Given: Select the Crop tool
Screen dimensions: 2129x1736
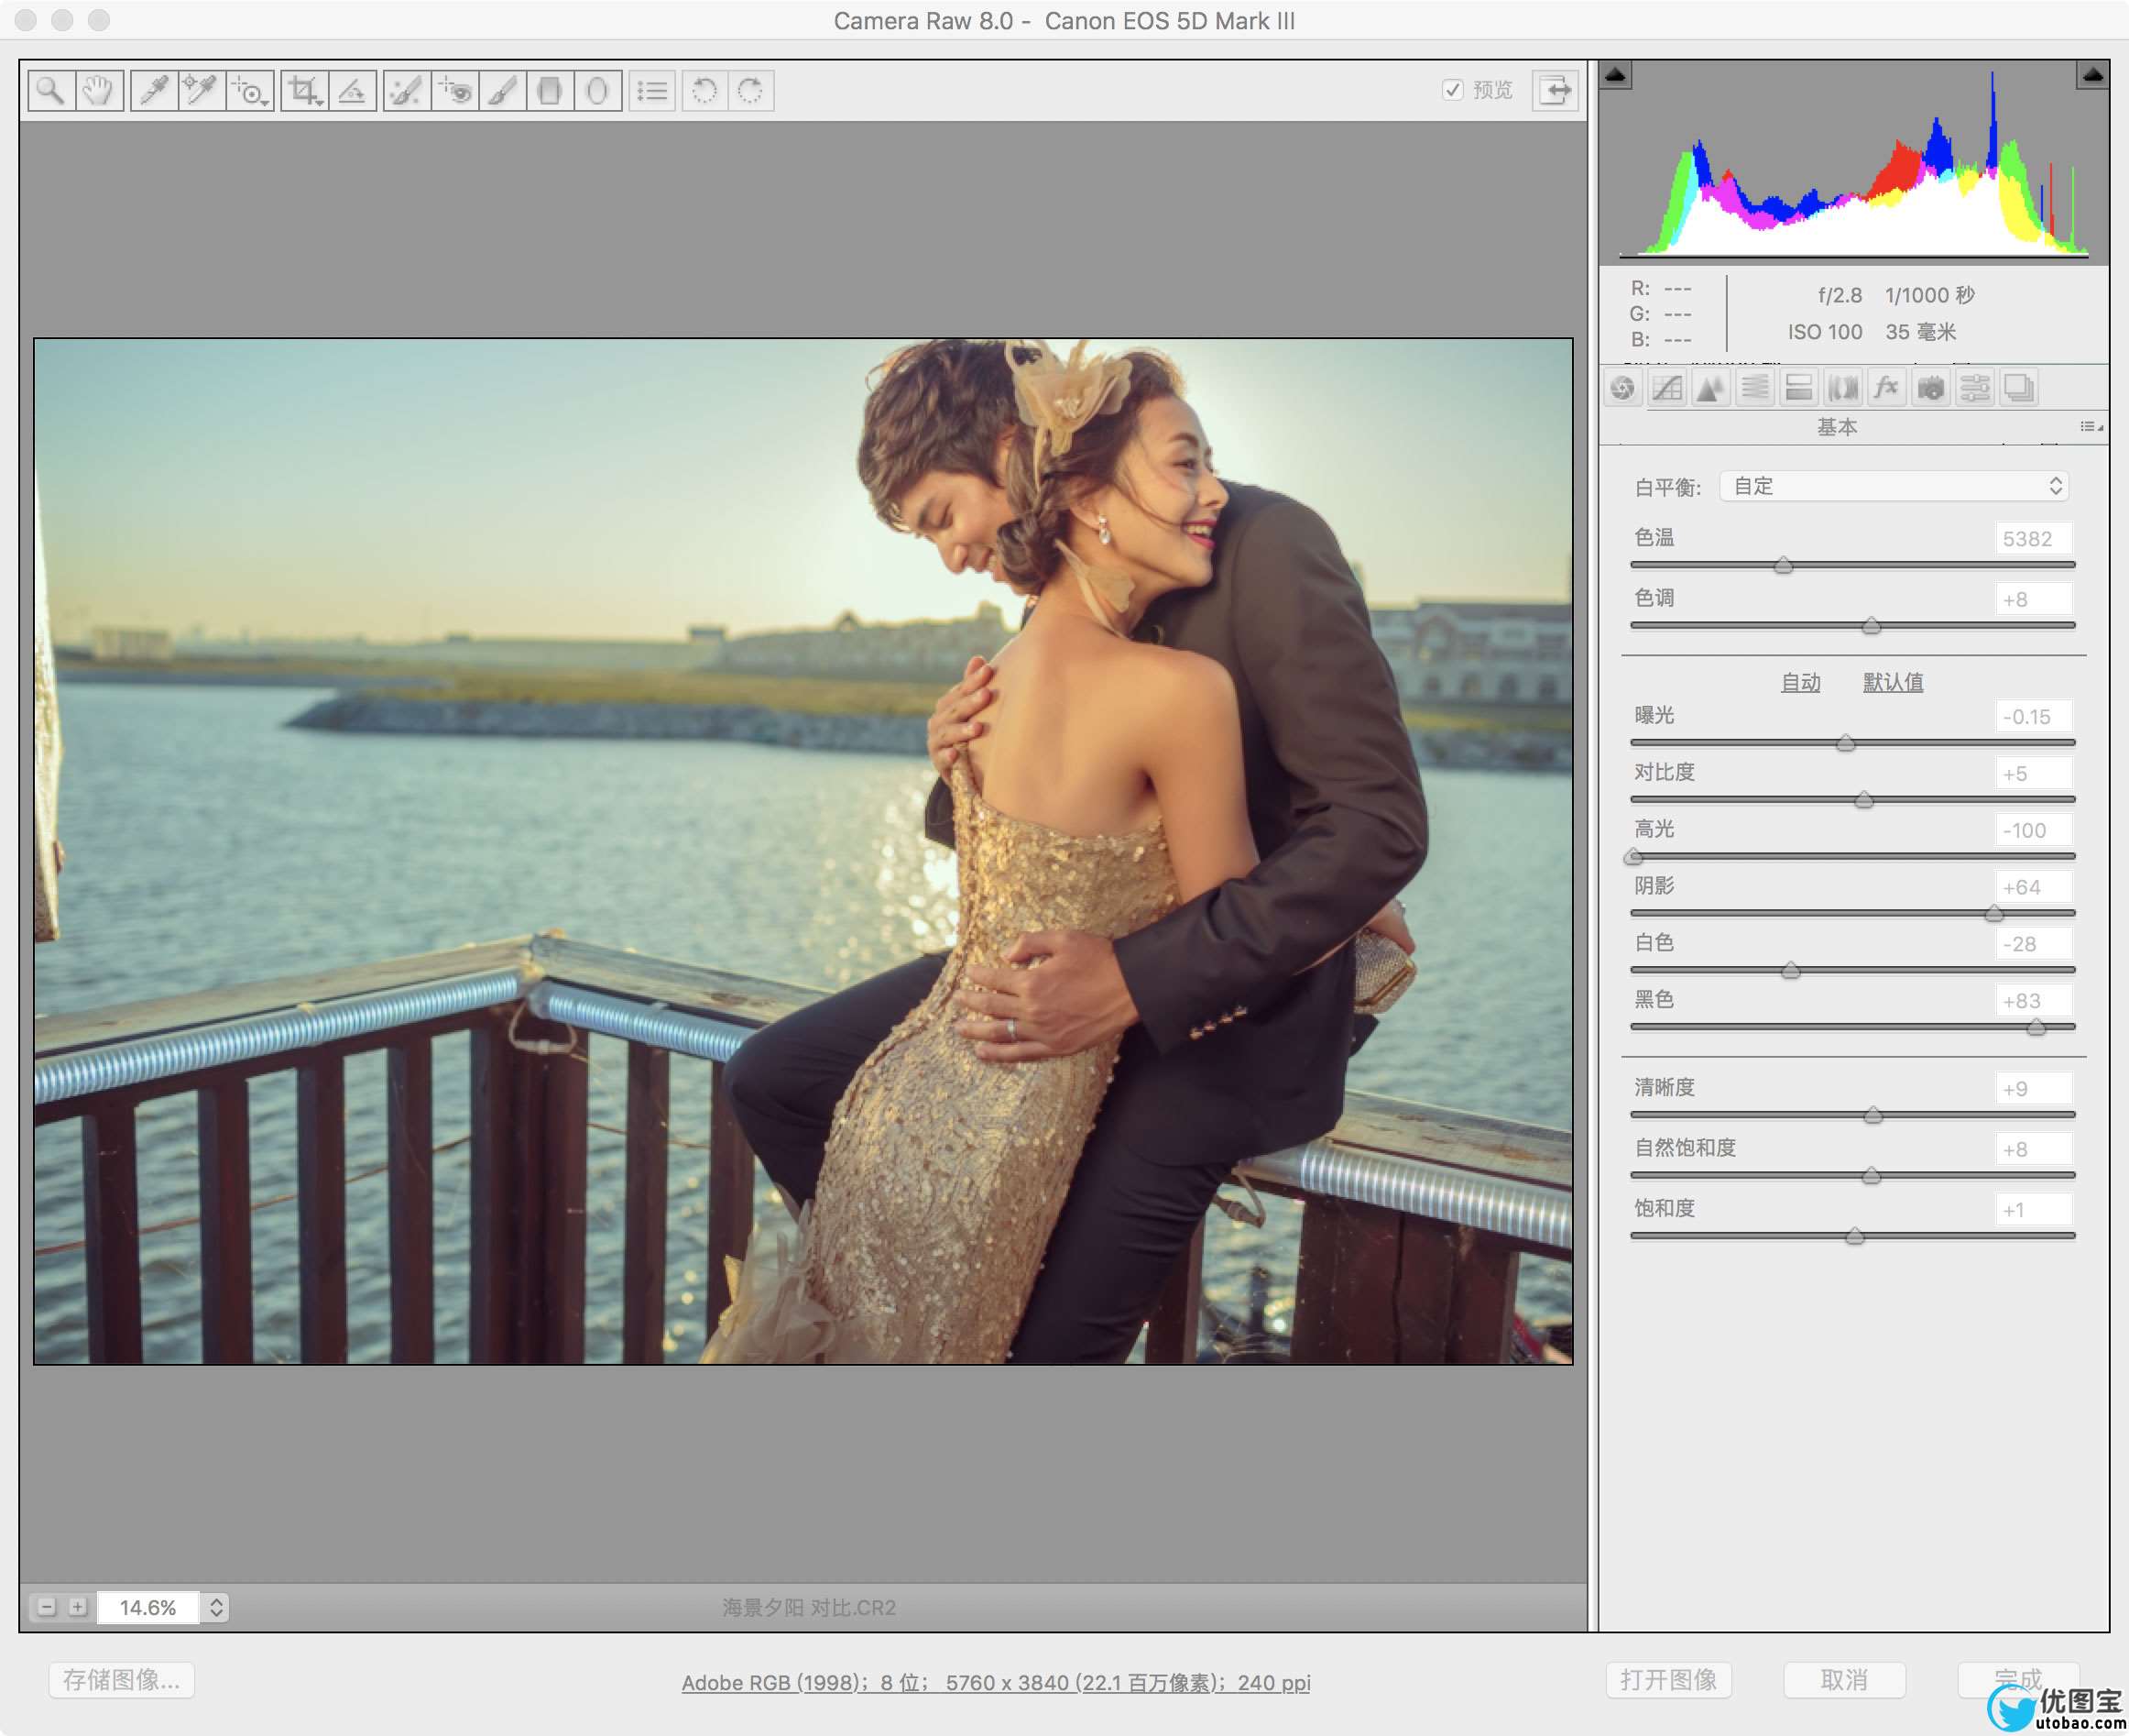Looking at the screenshot, I should coord(304,91).
